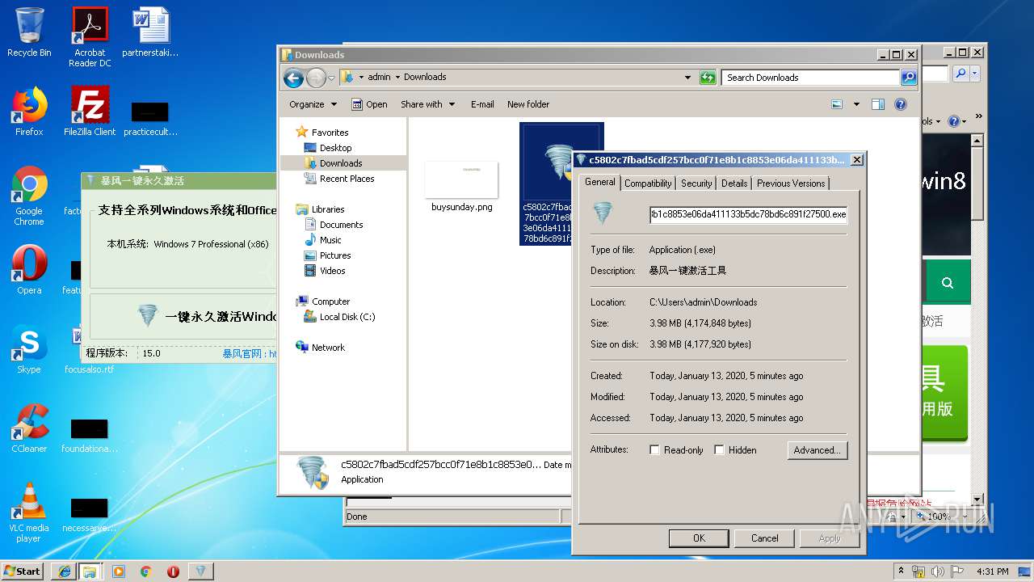1034x582 pixels.
Task: Launch Google Chrome desktop shortcut
Action: pyautogui.click(x=29, y=196)
